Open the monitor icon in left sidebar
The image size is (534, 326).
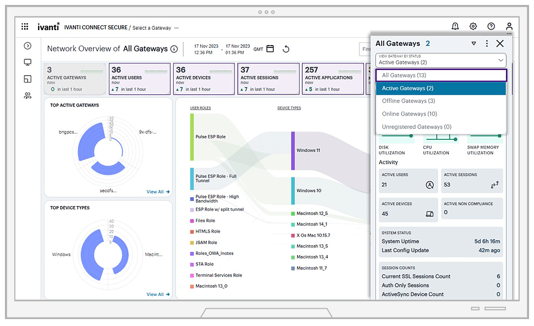click(28, 62)
